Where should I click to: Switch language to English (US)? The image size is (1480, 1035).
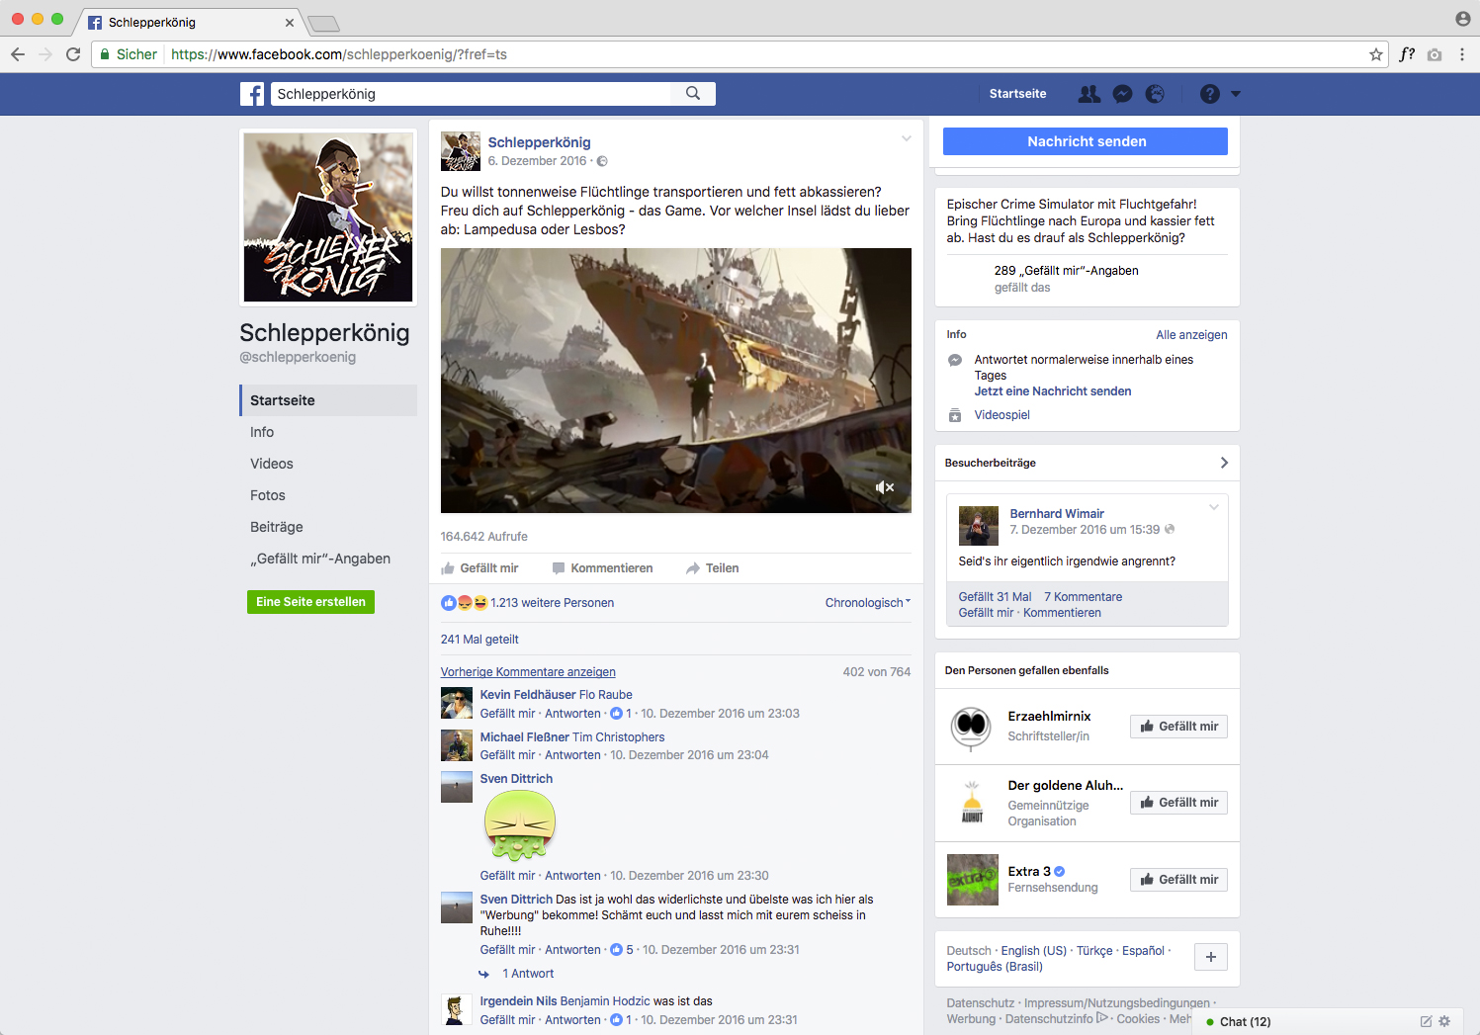1034,951
